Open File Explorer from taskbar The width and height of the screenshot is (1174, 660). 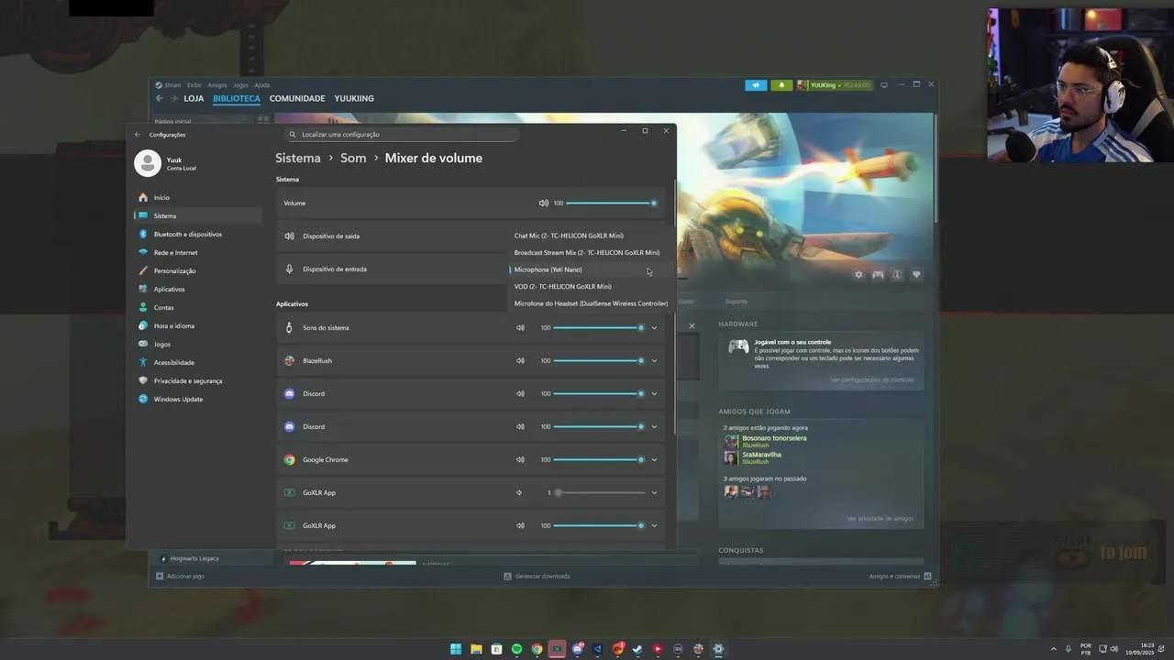476,649
